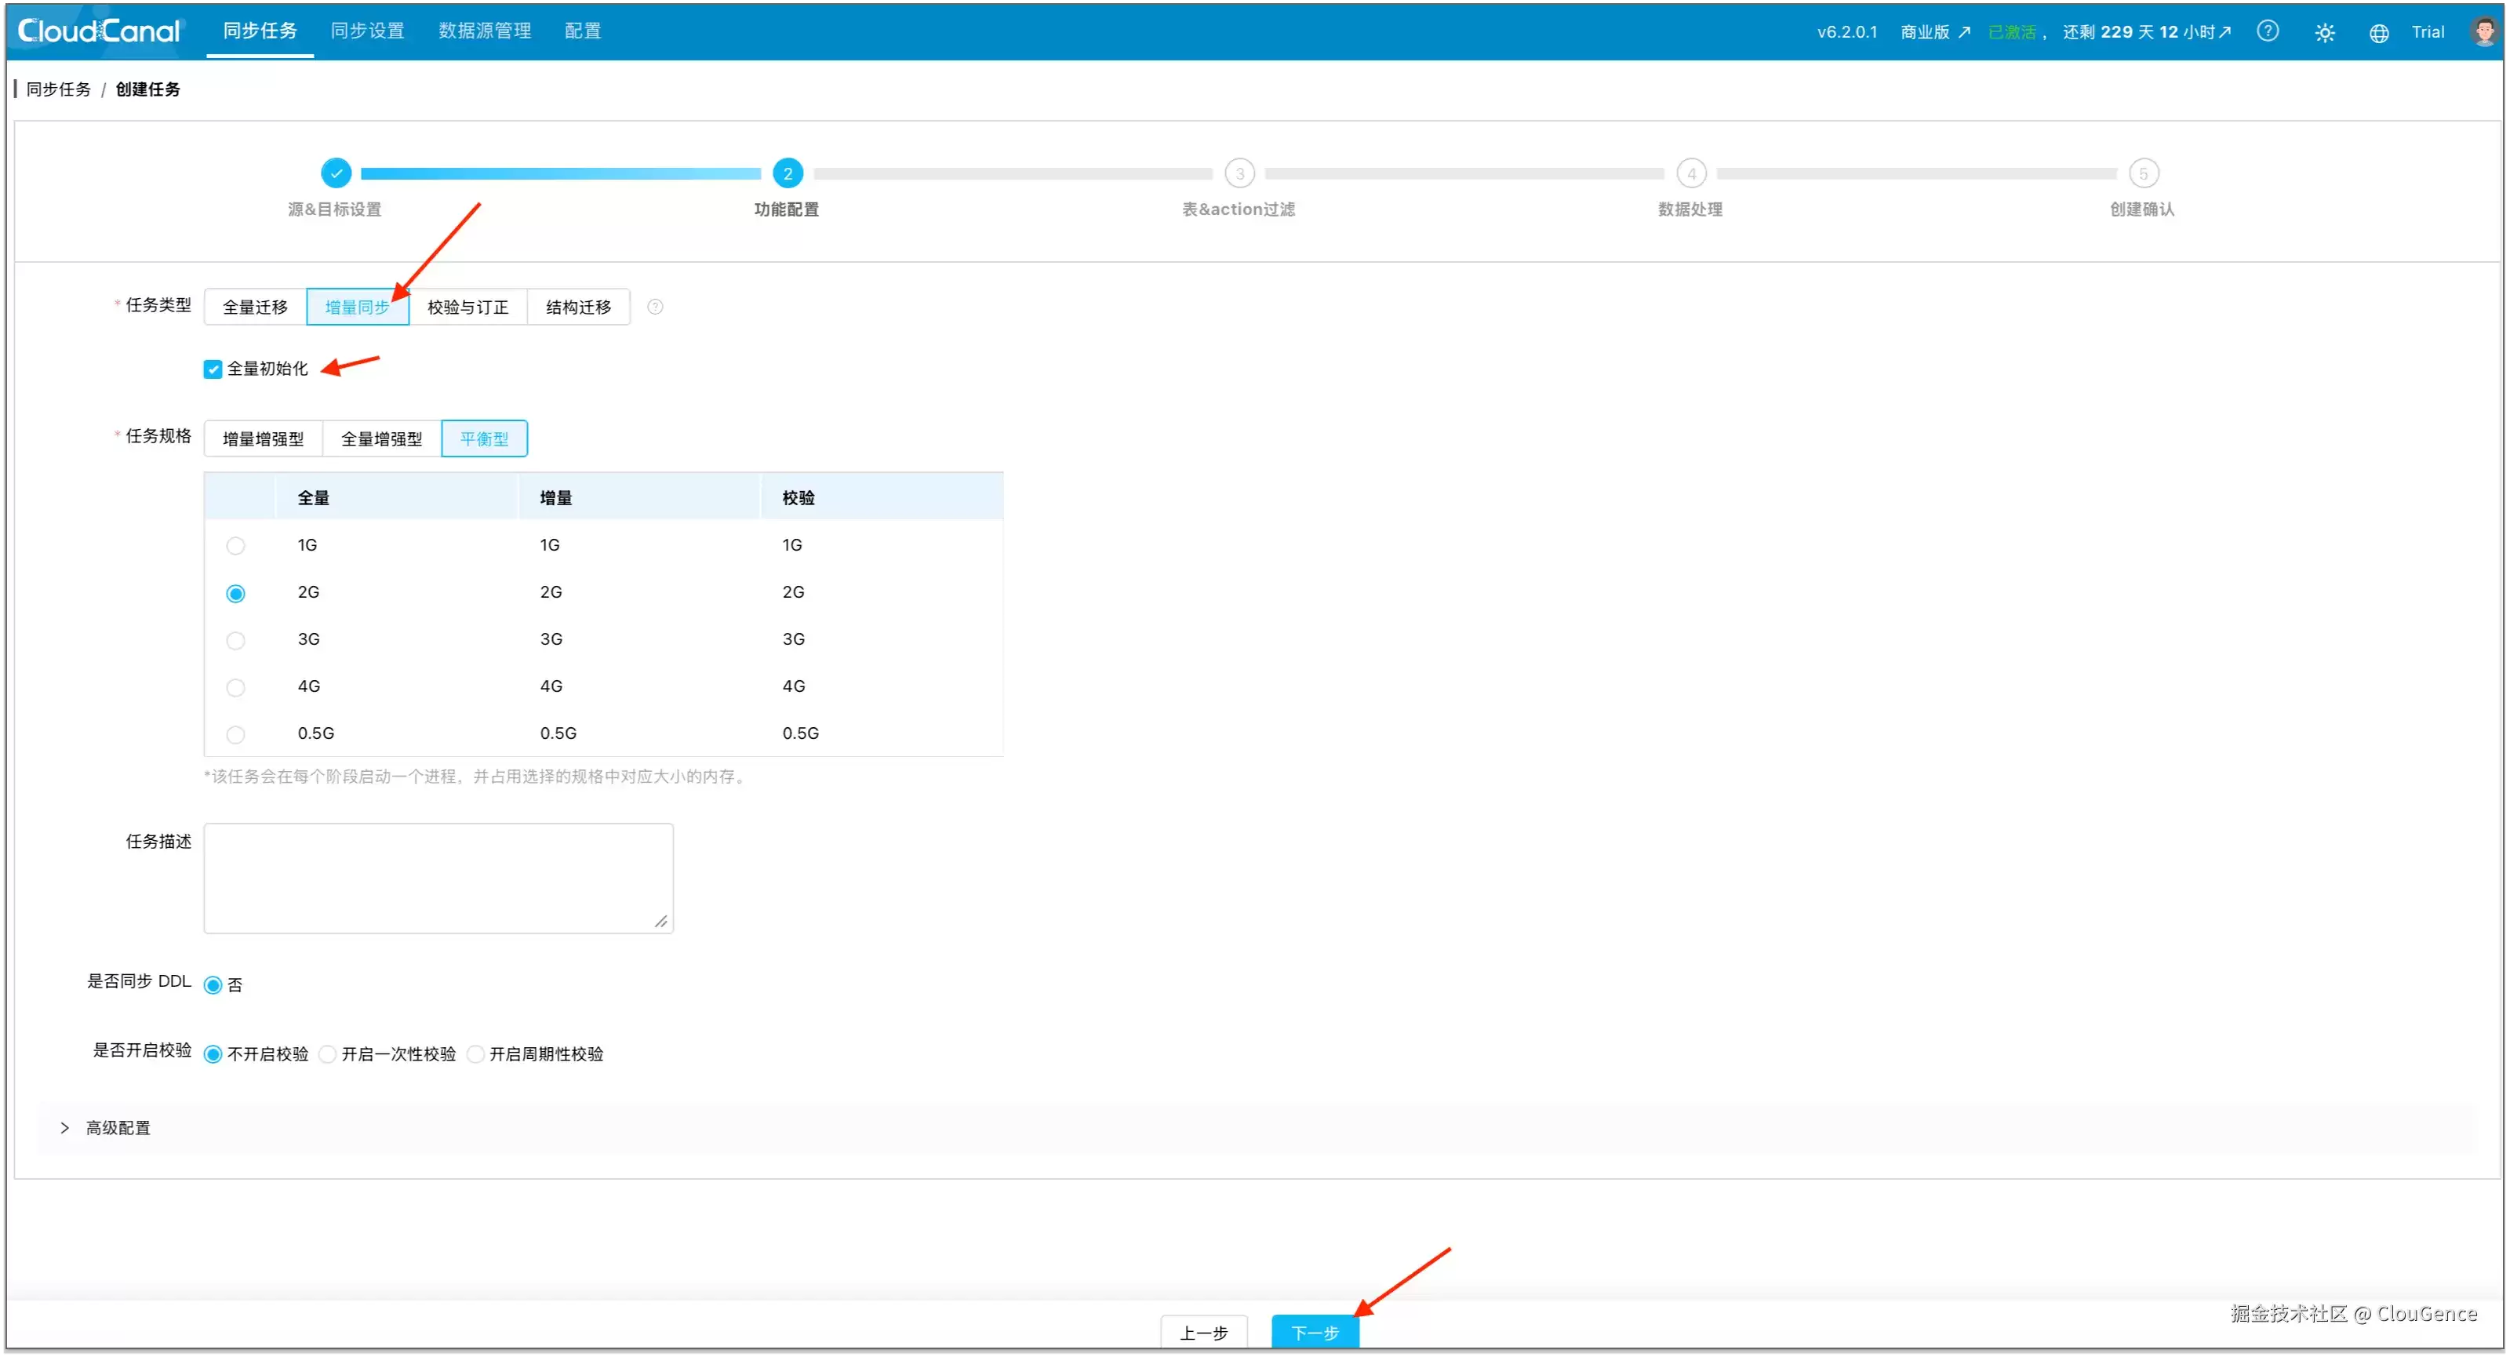Open the 同步设置 top menu
This screenshot has width=2510, height=1357.
coord(367,30)
